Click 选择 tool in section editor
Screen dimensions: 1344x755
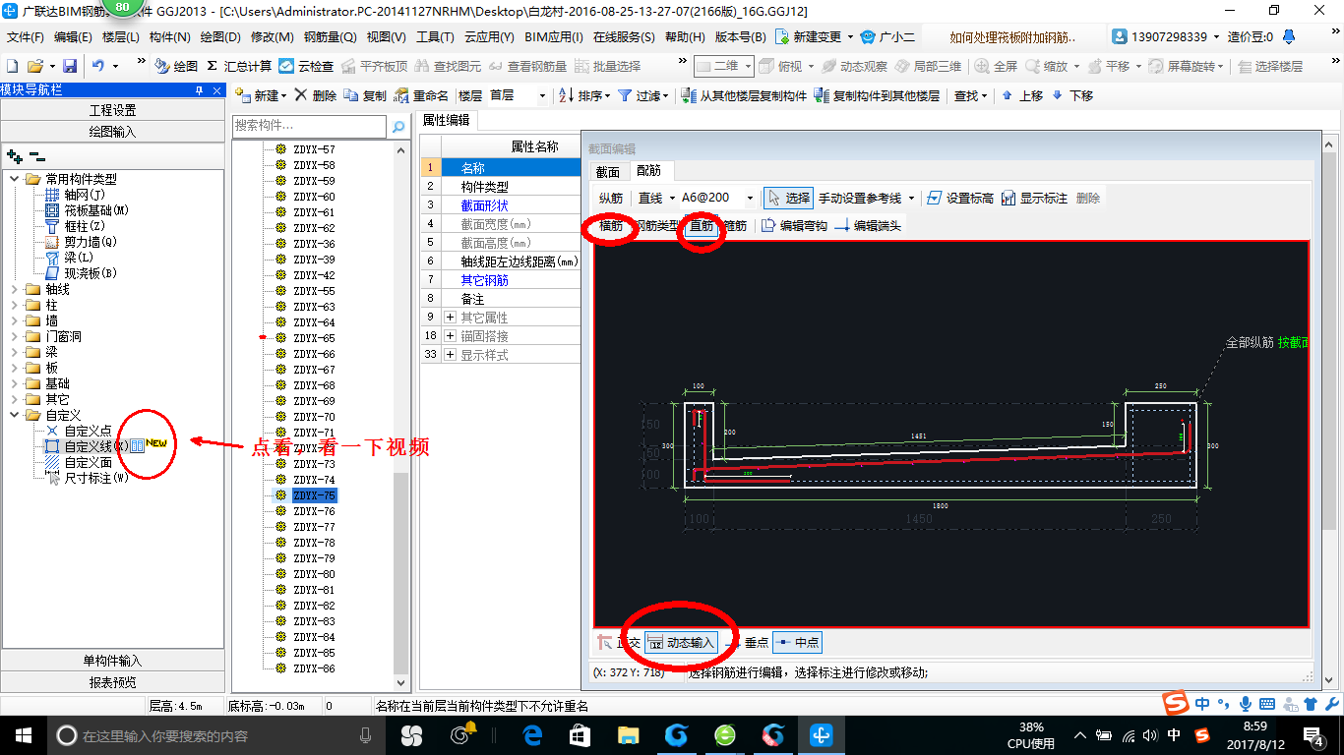click(788, 198)
